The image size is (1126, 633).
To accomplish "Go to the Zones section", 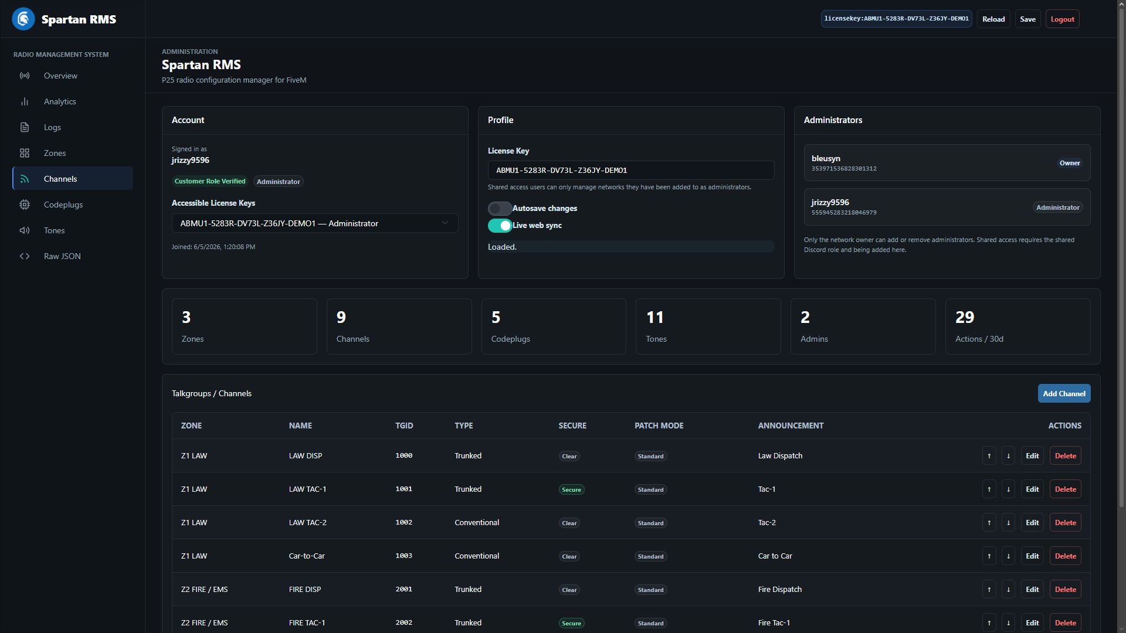I will point(73,153).
